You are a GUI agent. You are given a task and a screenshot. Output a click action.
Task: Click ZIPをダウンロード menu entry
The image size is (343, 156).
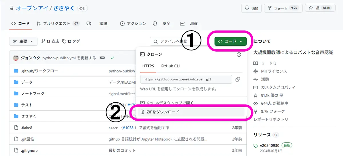(191, 112)
